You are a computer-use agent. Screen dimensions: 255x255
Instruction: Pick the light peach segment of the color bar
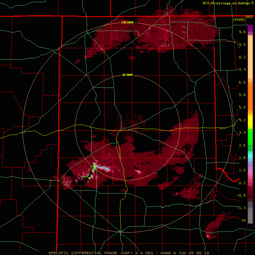pyautogui.click(x=250, y=58)
